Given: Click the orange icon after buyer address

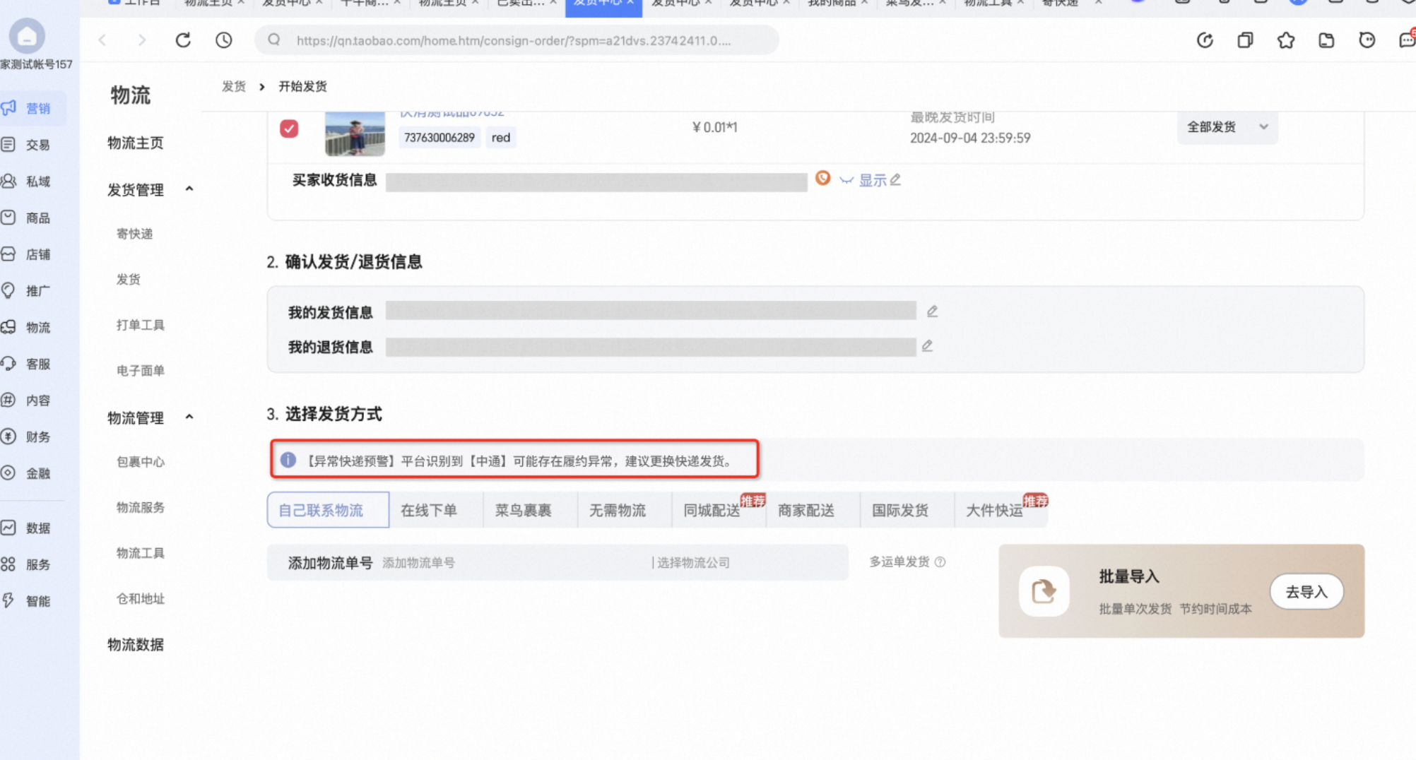Looking at the screenshot, I should [822, 178].
